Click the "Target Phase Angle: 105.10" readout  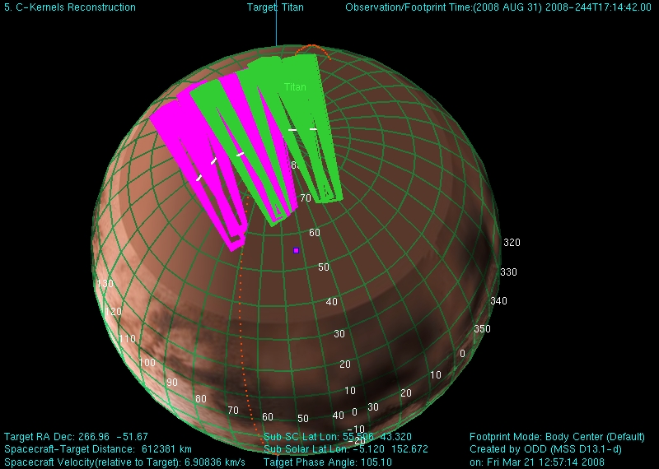click(327, 462)
